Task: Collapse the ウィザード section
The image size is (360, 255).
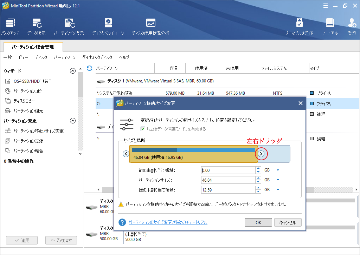Action: (72, 71)
